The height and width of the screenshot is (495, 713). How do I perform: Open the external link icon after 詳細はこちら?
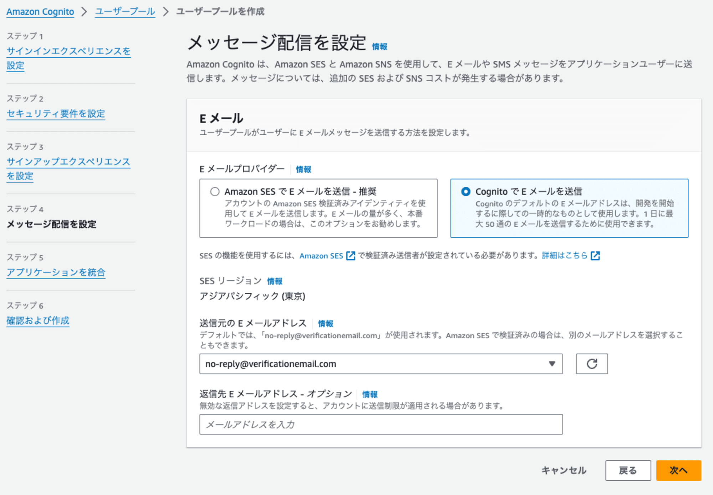[595, 256]
